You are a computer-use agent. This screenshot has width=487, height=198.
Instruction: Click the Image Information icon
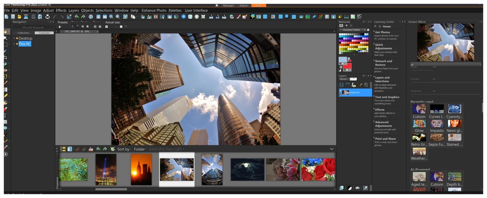pos(91,17)
